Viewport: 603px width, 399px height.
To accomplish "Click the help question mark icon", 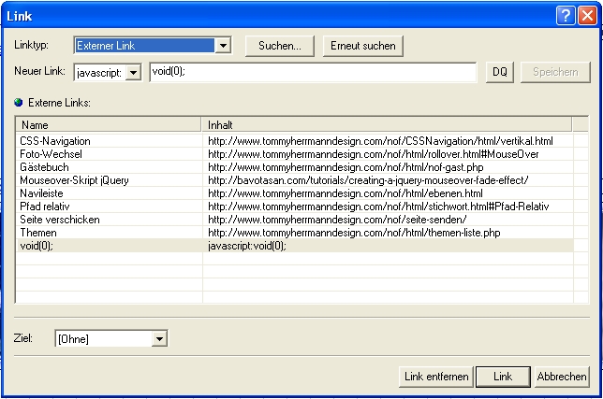I will (x=567, y=14).
